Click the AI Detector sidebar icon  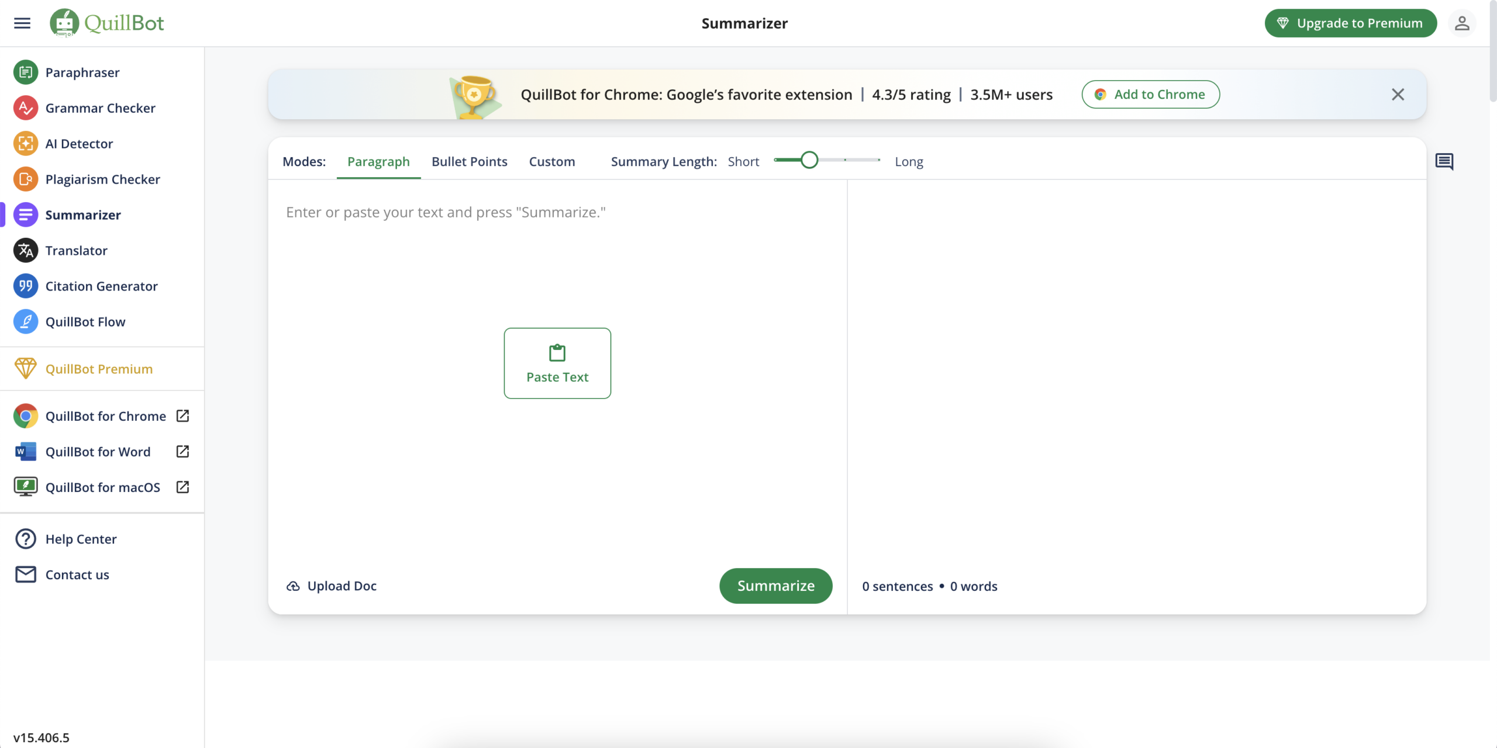[x=26, y=144]
